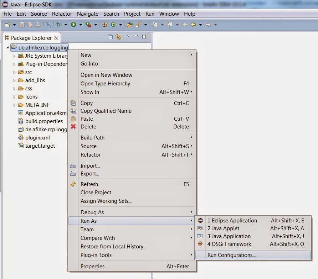Click the Next Annotation toolbar icon
The height and width of the screenshot is (279, 318).
pyautogui.click(x=155, y=25)
